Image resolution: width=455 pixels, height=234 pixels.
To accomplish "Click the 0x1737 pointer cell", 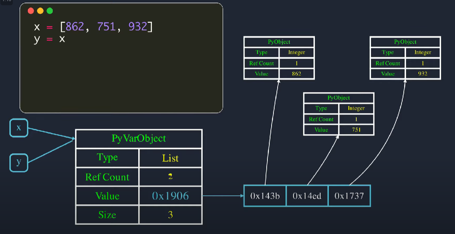I will [349, 196].
